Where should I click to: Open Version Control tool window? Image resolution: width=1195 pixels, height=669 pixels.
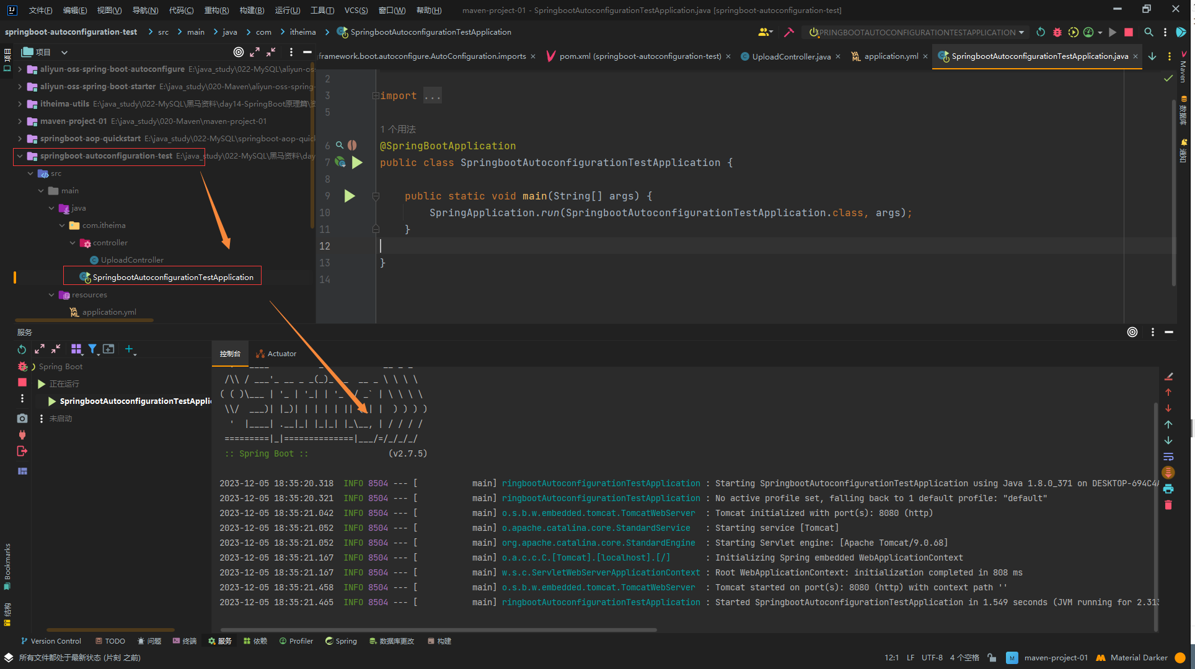point(51,641)
